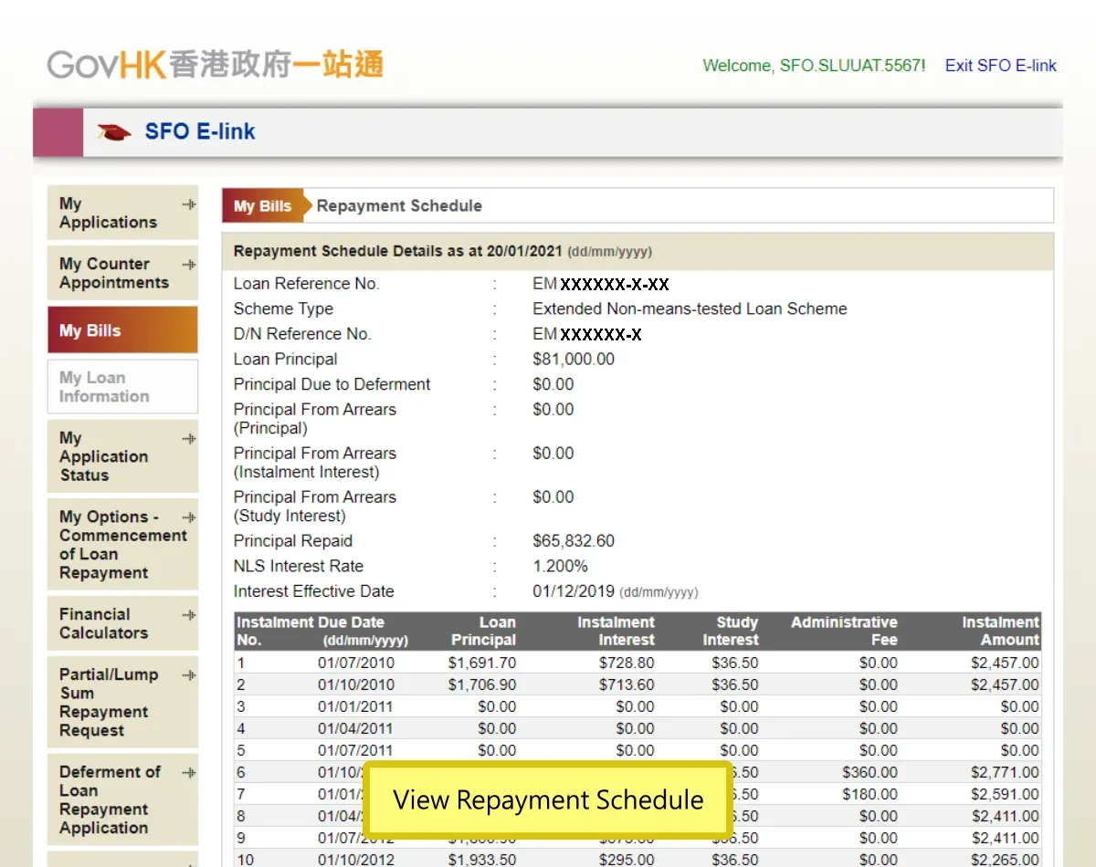Screen dimensions: 1096x867
Task: Click the plus icon beside Deferment of Loan Repayment Application
Action: click(x=189, y=771)
